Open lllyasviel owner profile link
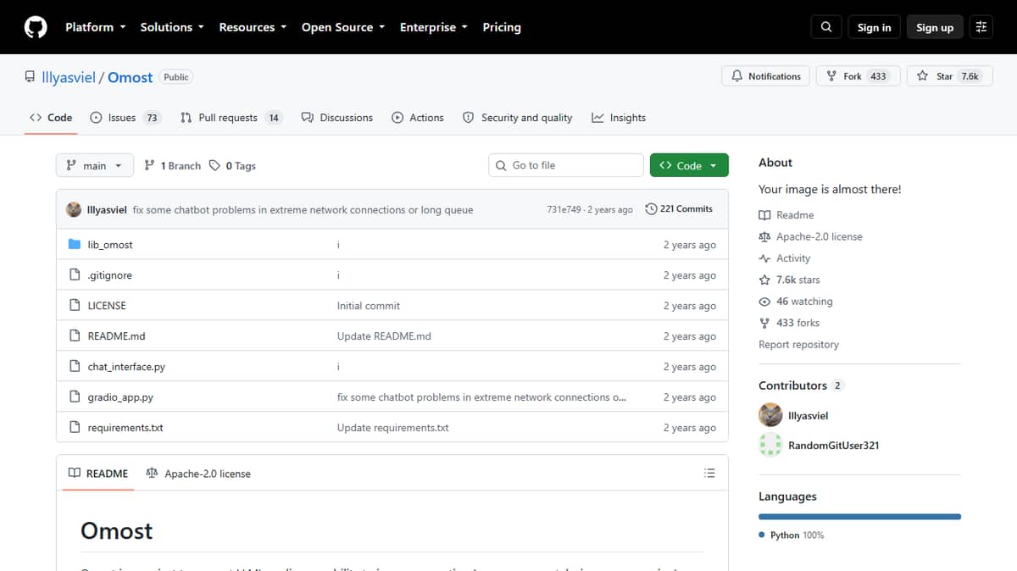This screenshot has width=1017, height=571. pyautogui.click(x=69, y=77)
